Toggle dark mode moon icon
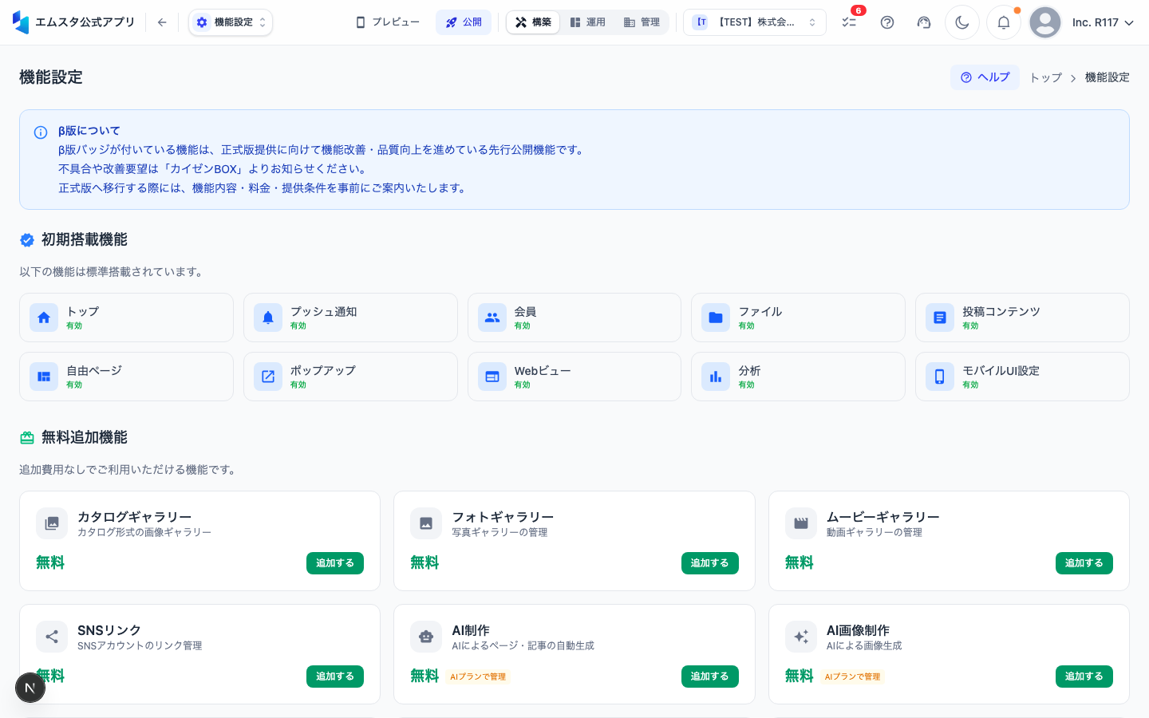1149x718 pixels. point(962,22)
